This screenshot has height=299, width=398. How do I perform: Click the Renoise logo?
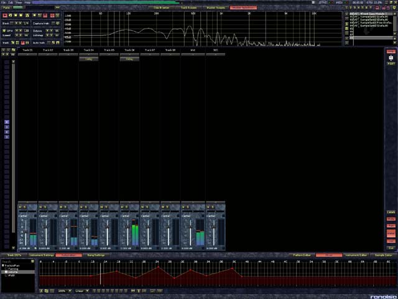tap(384, 295)
